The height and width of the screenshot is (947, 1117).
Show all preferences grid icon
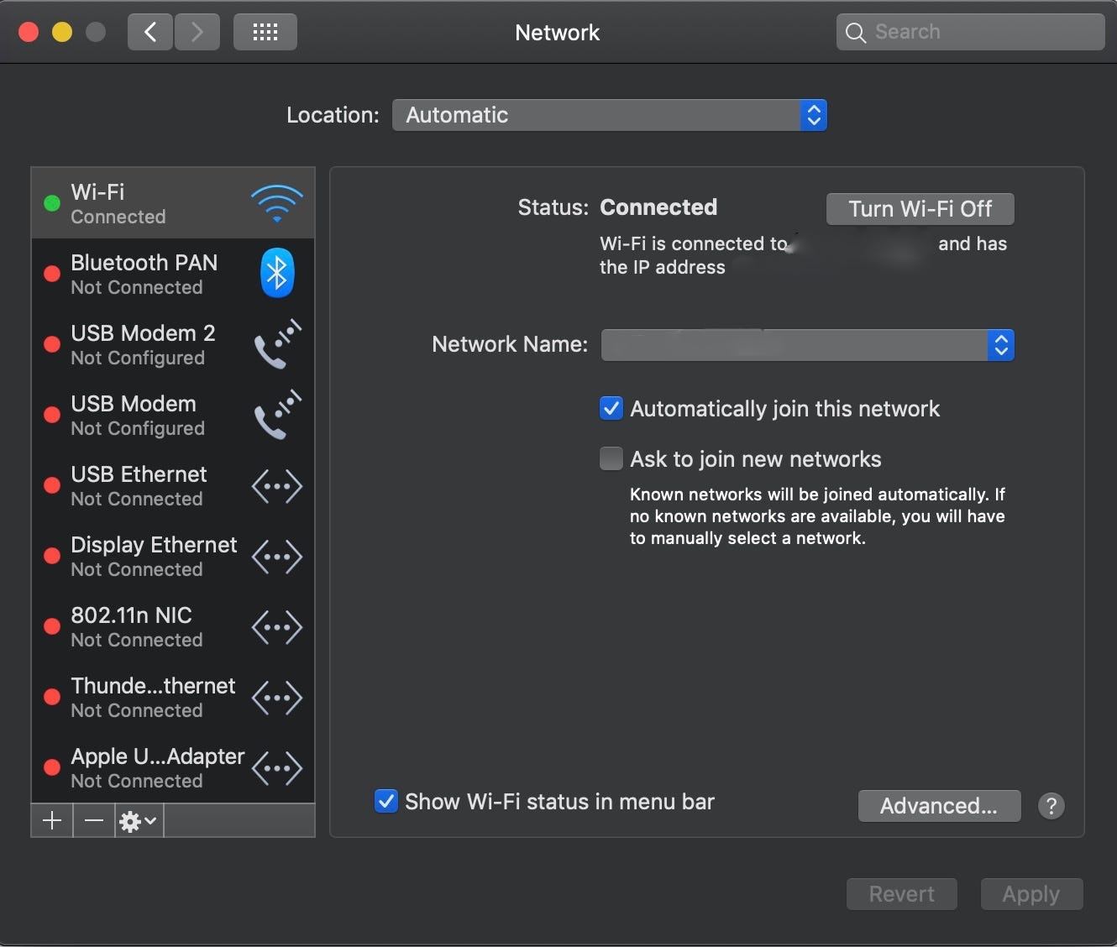point(265,32)
